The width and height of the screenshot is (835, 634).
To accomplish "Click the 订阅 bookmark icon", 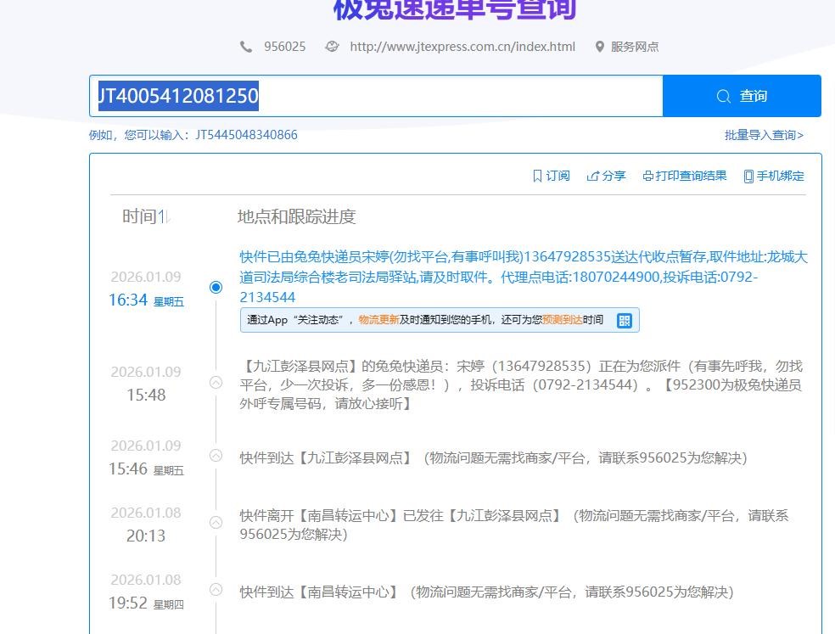I will coord(537,176).
